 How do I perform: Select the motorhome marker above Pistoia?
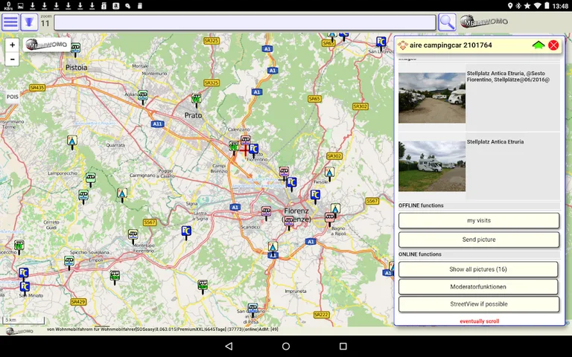75,49
